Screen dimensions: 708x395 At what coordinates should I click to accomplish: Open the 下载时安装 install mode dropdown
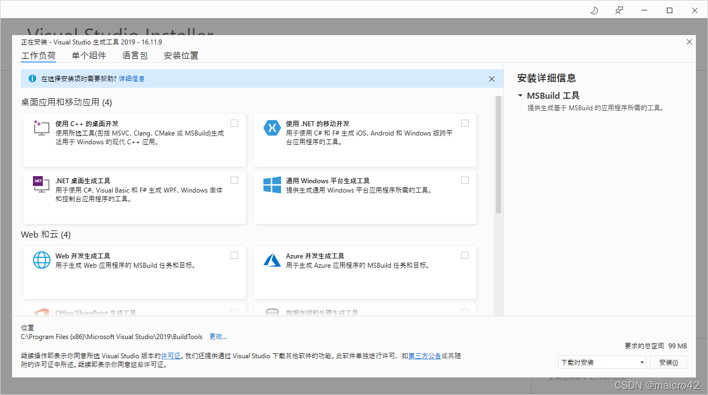click(x=602, y=362)
